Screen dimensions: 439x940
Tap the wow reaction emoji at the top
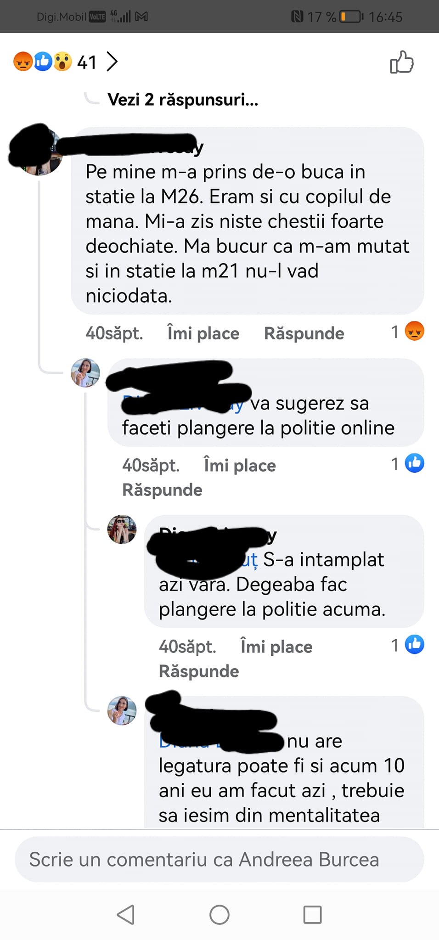coord(63,62)
